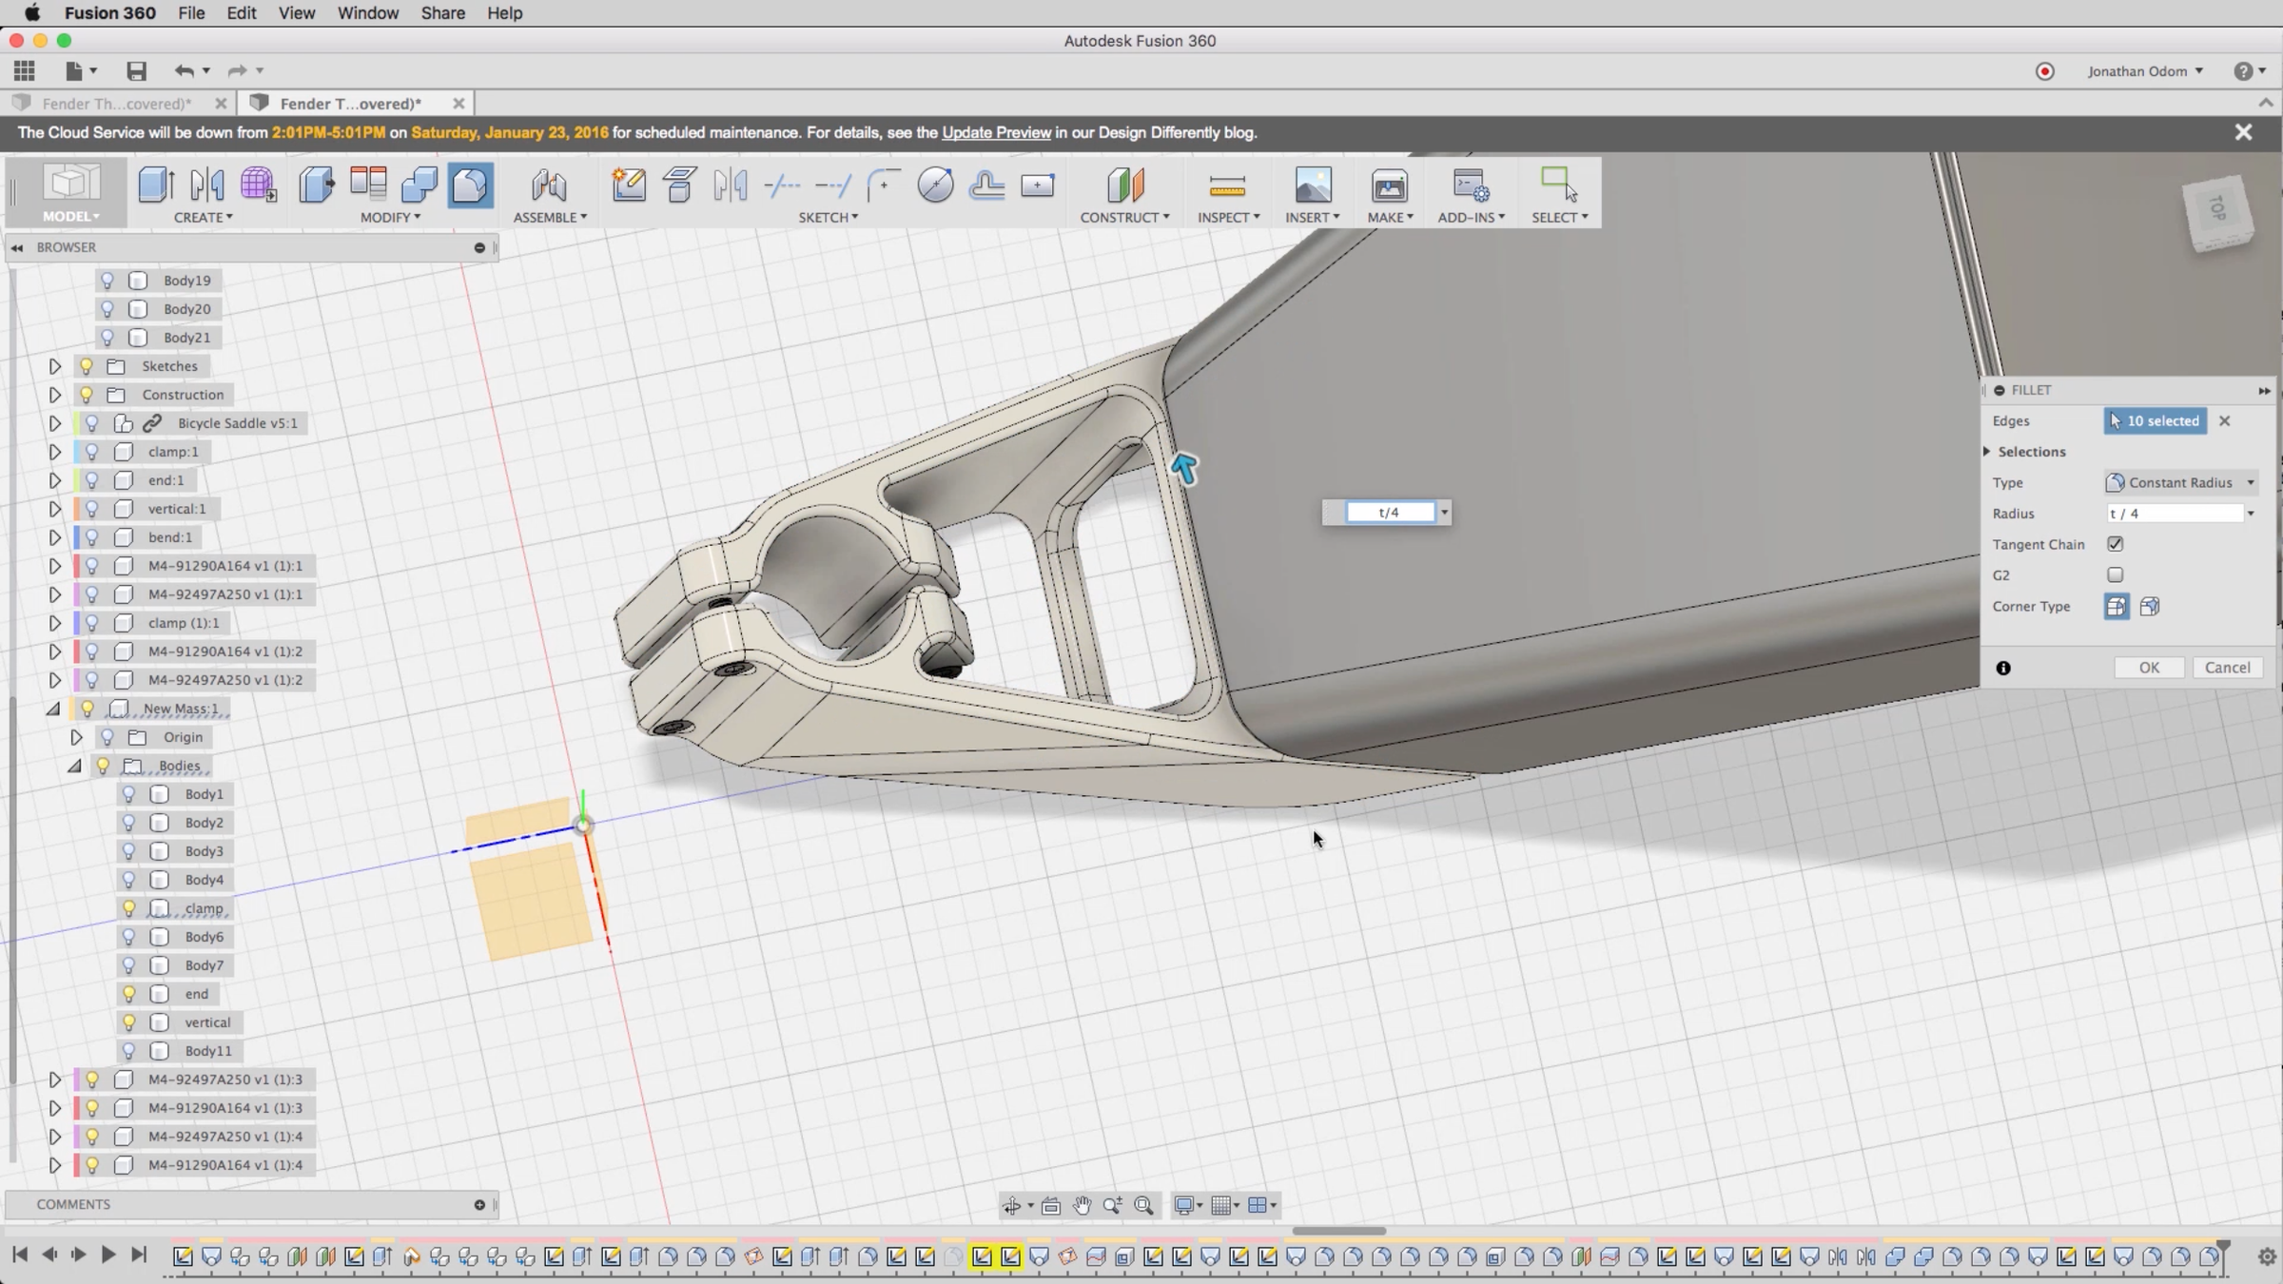Image resolution: width=2283 pixels, height=1284 pixels.
Task: Select the rolling ball corner type icon
Action: coord(2117,607)
